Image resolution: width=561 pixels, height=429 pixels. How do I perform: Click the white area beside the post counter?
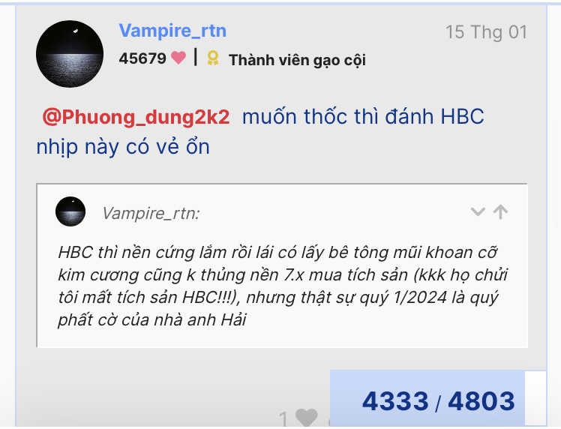click(x=535, y=398)
